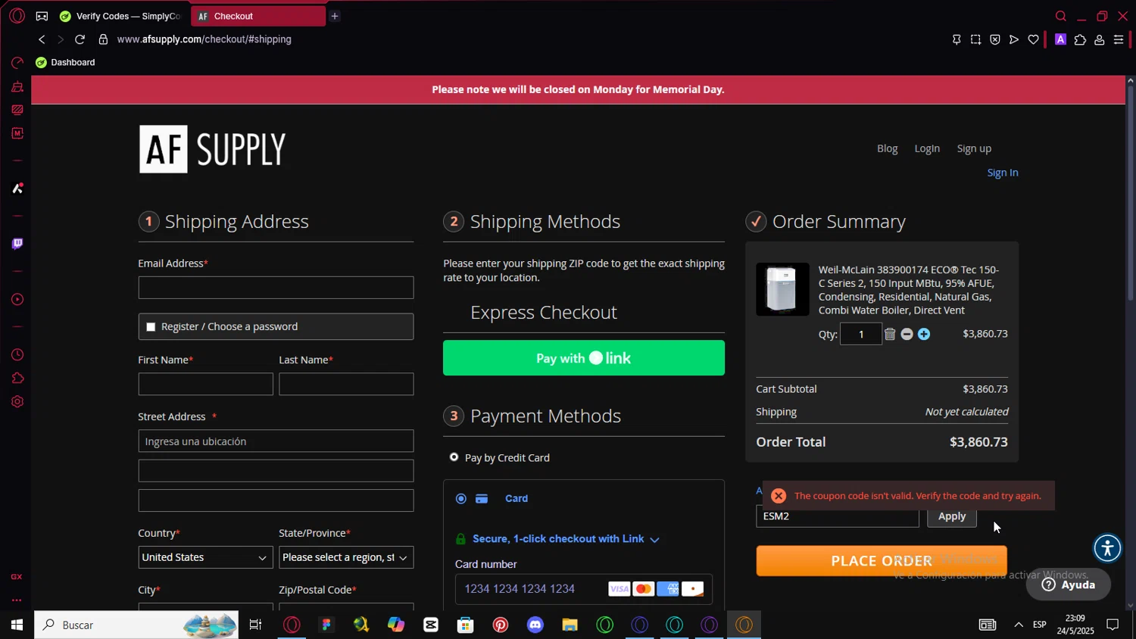Open the My Flow send icon
The image size is (1136, 639).
tap(1014, 40)
